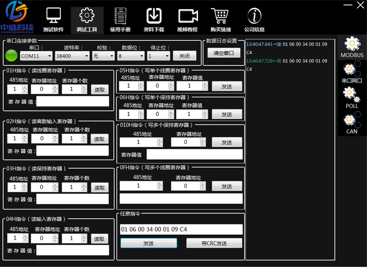The image size is (367, 272).
Task: Click the 资料下载 download icon
Action: (154, 16)
